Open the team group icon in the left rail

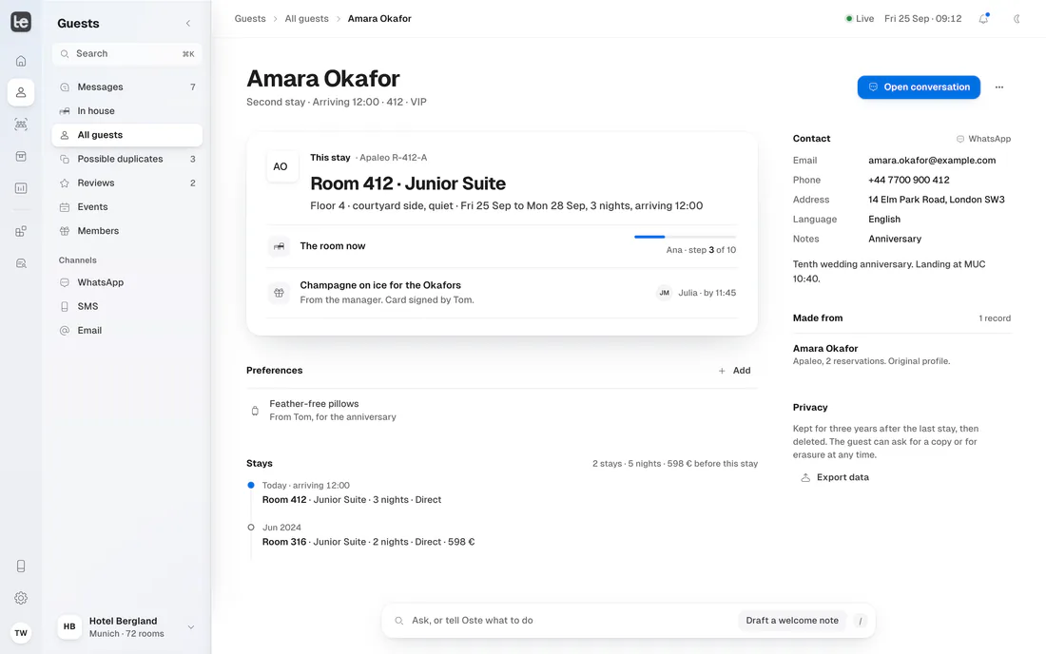coord(21,124)
